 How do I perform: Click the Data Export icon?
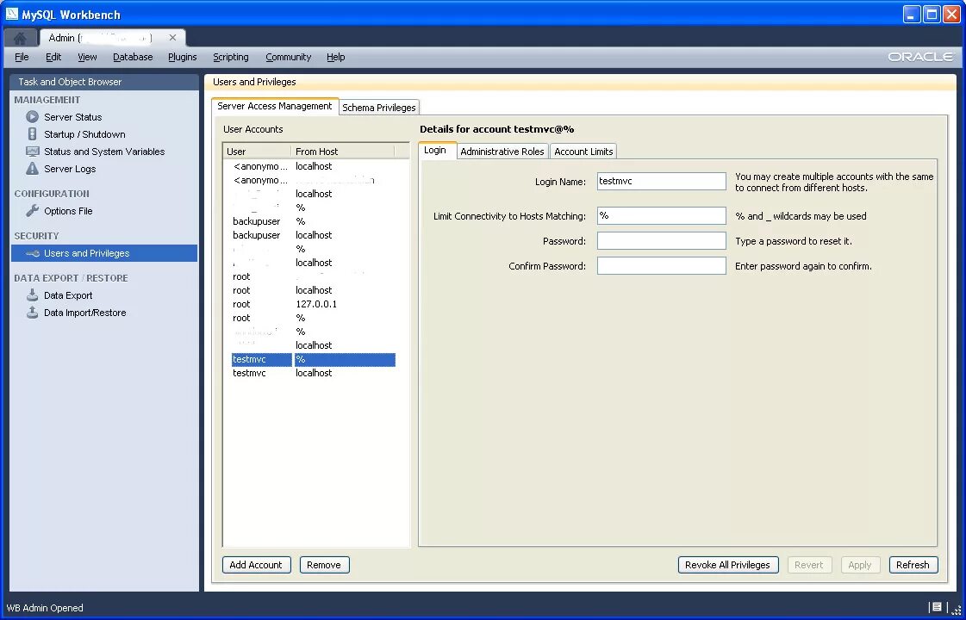tap(32, 294)
